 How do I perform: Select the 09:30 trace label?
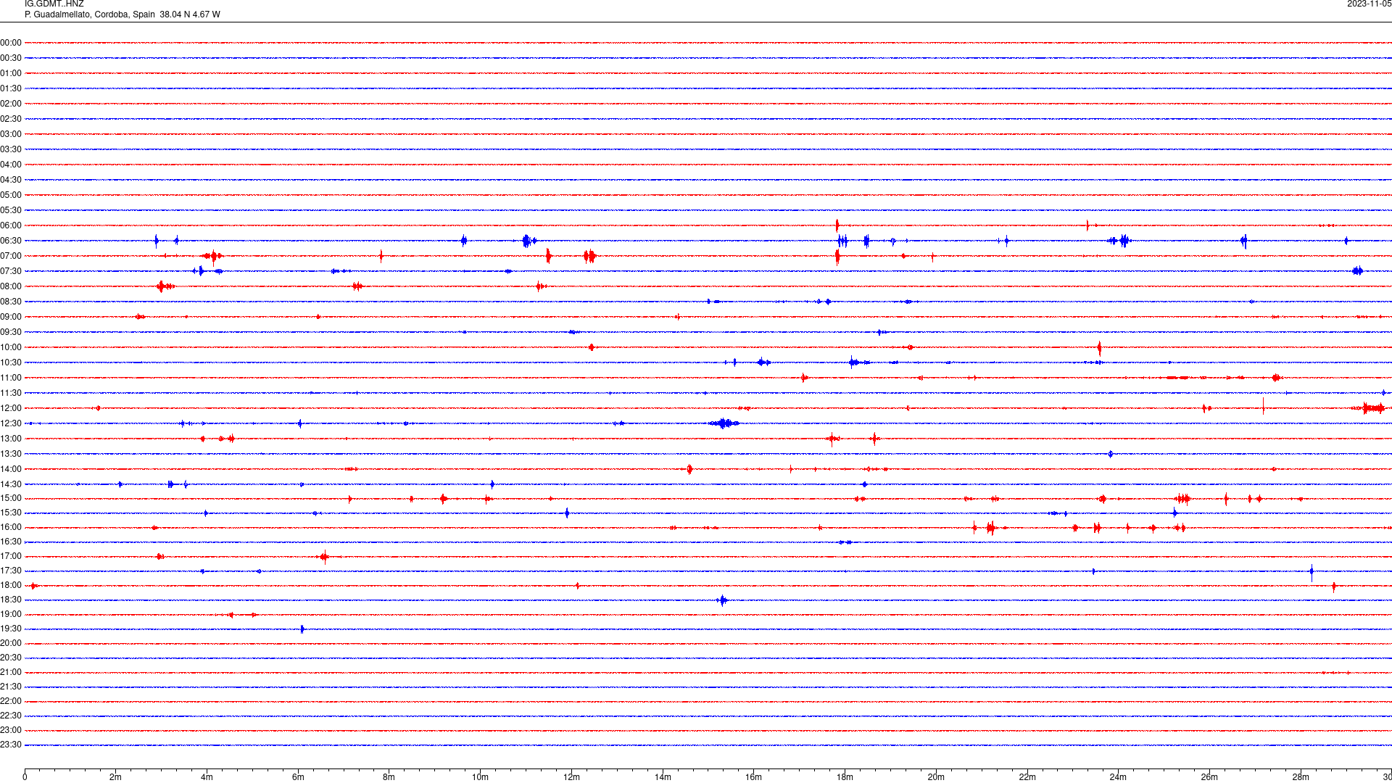(x=11, y=332)
